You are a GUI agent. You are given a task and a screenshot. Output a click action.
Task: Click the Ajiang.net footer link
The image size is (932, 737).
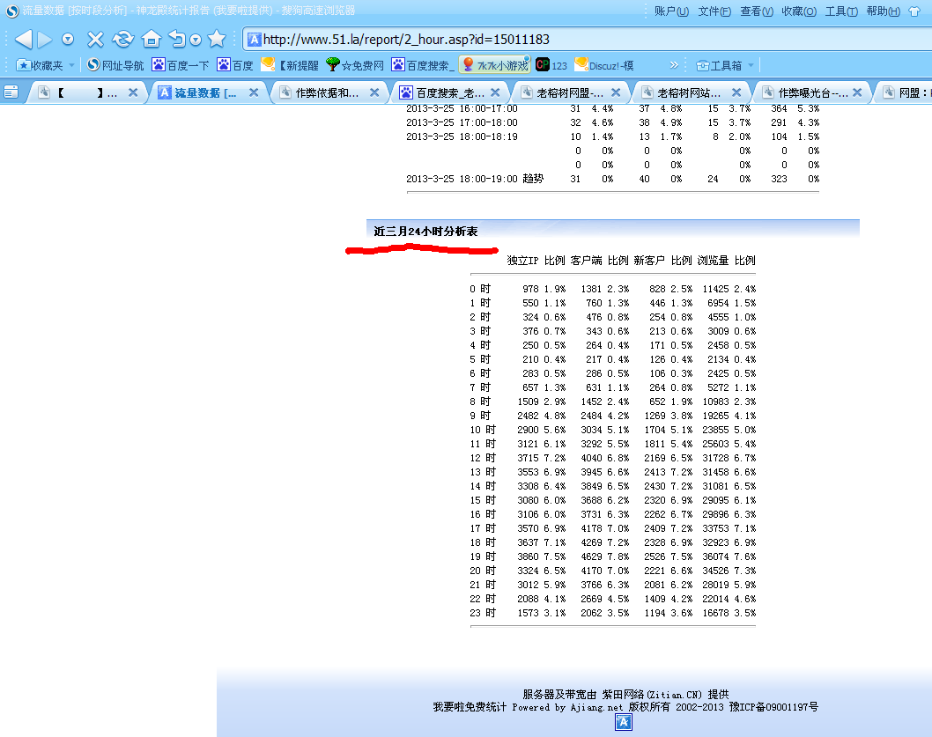click(596, 707)
